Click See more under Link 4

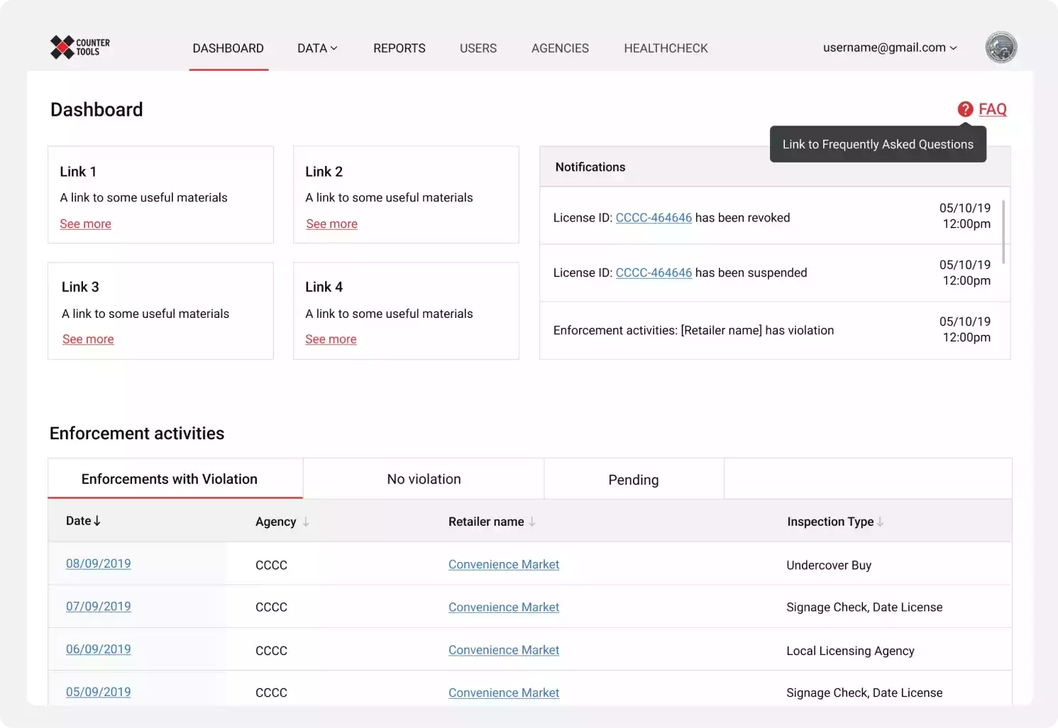click(x=331, y=339)
